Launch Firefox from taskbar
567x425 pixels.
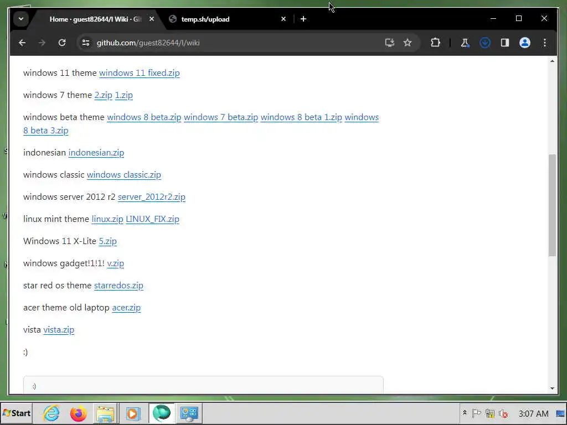(78, 413)
